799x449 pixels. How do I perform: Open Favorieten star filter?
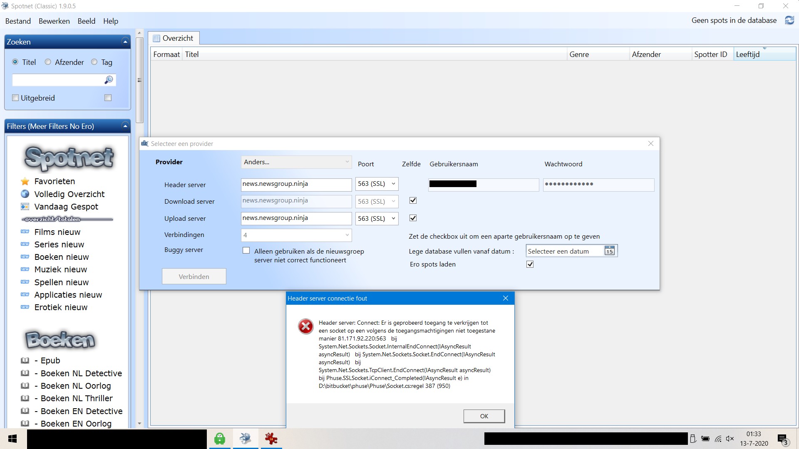(55, 181)
